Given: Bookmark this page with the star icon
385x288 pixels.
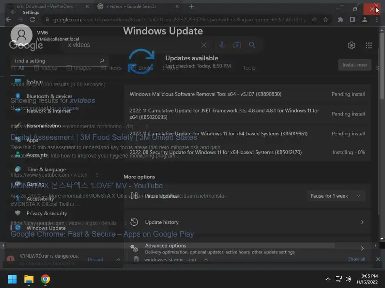Looking at the screenshot, I should click(x=325, y=19).
